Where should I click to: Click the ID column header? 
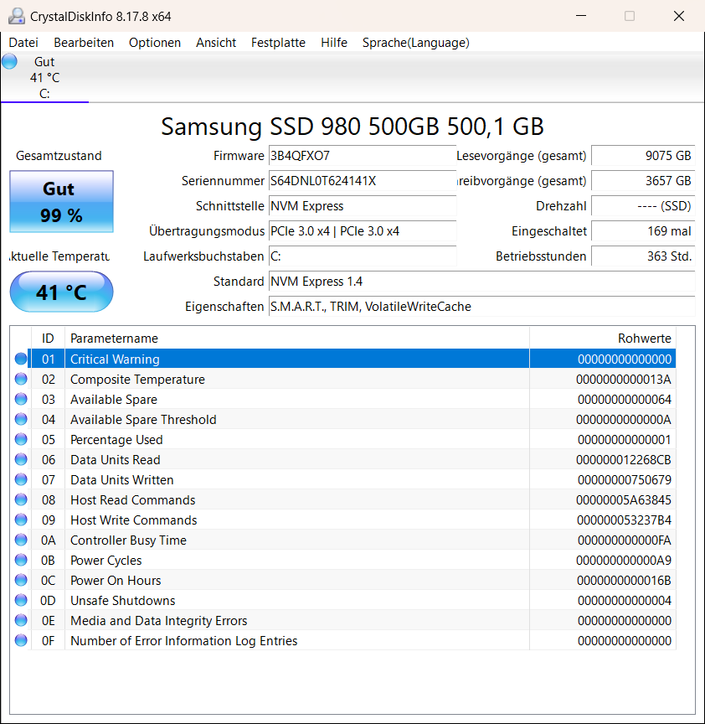[x=48, y=338]
